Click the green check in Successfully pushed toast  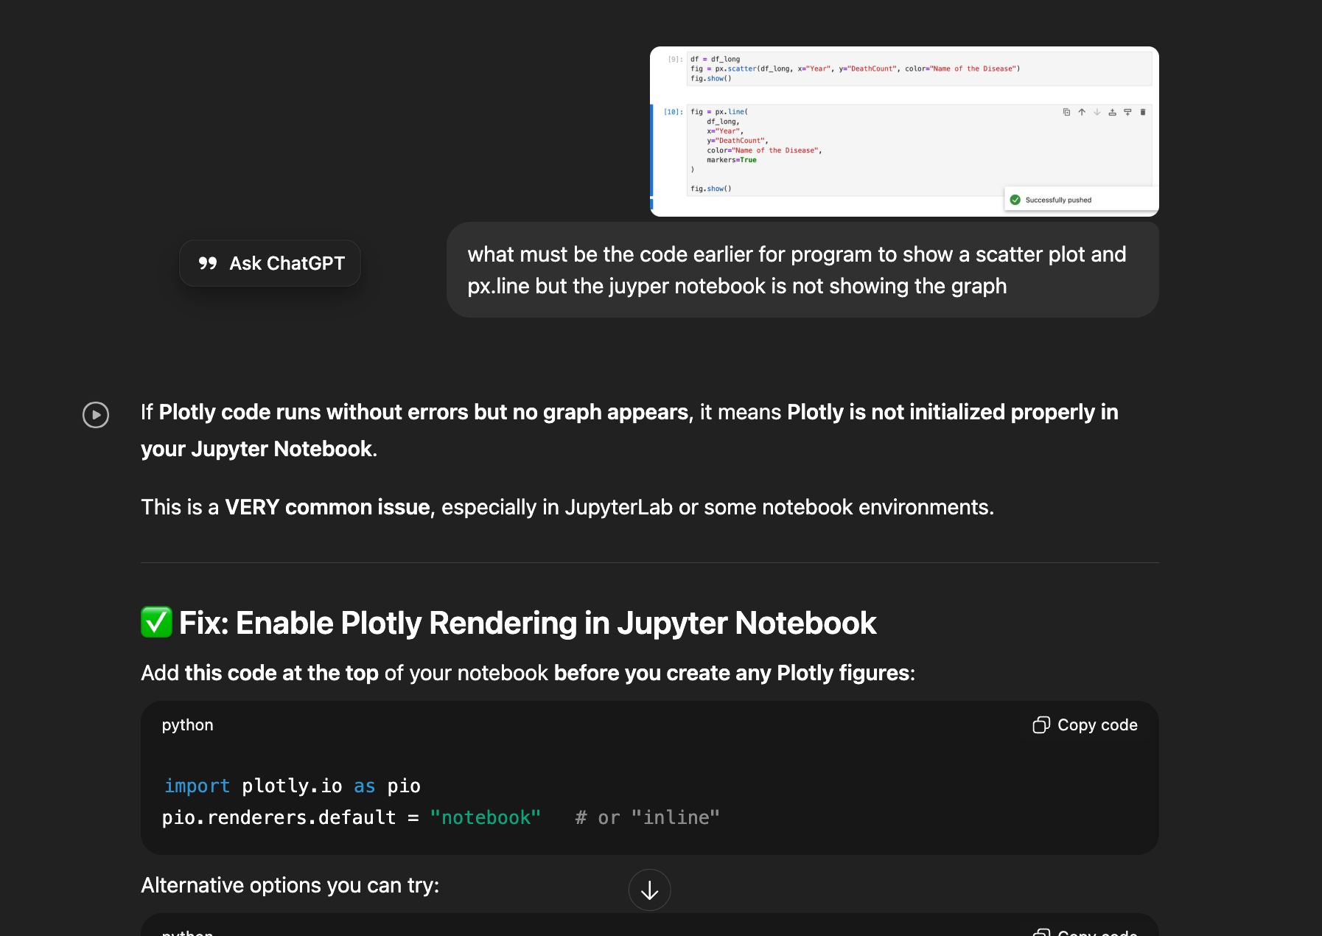coord(1015,200)
